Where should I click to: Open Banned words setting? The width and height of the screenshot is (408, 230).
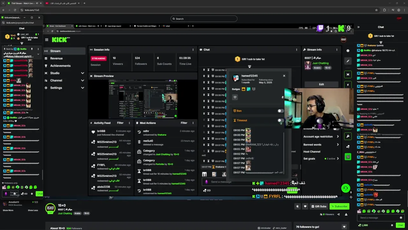pyautogui.click(x=321, y=144)
